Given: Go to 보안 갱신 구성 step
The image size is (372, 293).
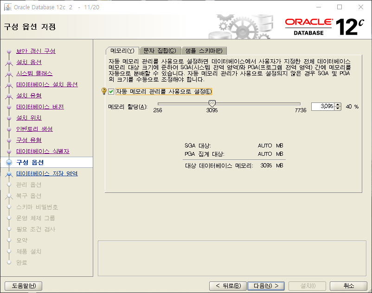Looking at the screenshot, I should (36, 51).
